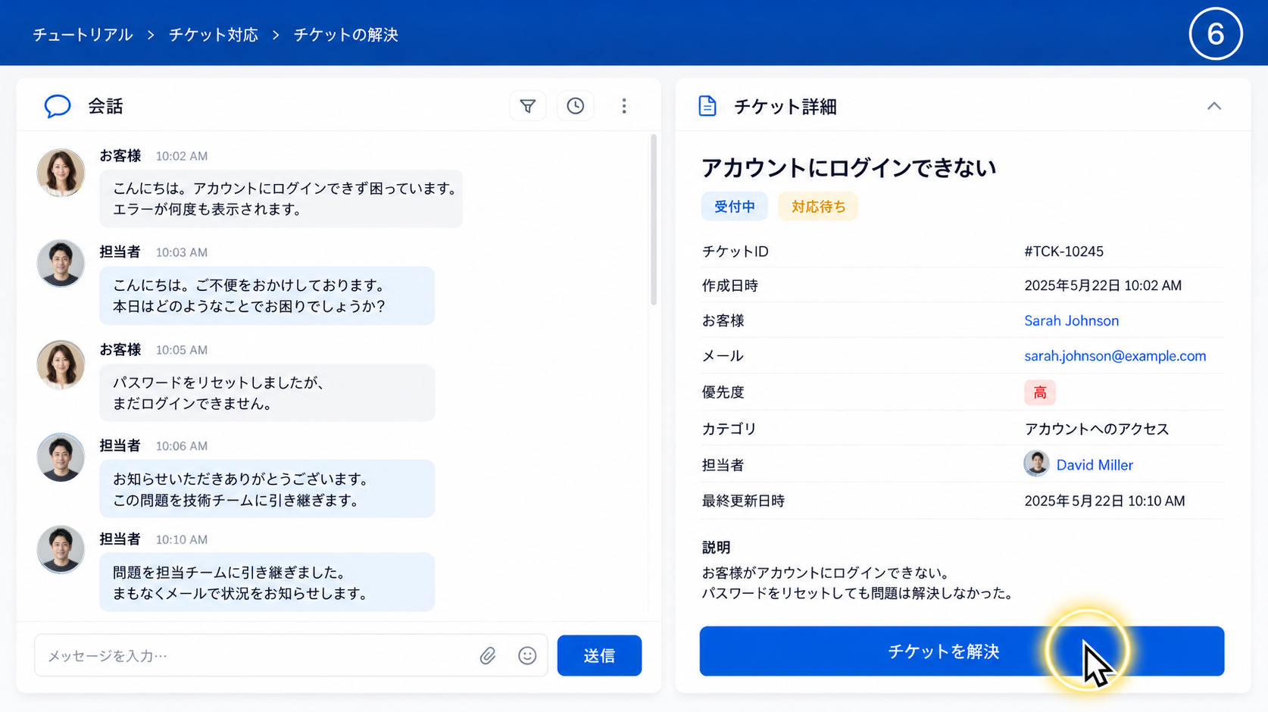Focus the メッセージを入力 input field
This screenshot has width=1268, height=712.
(291, 655)
